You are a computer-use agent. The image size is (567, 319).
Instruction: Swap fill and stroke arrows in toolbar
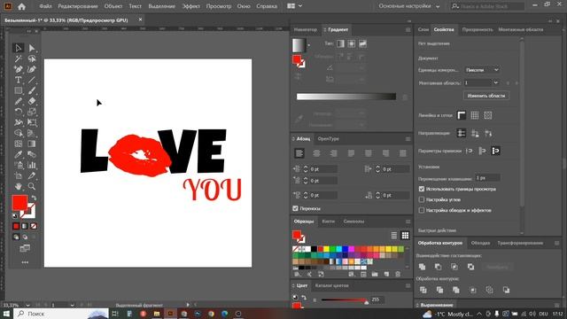34,198
